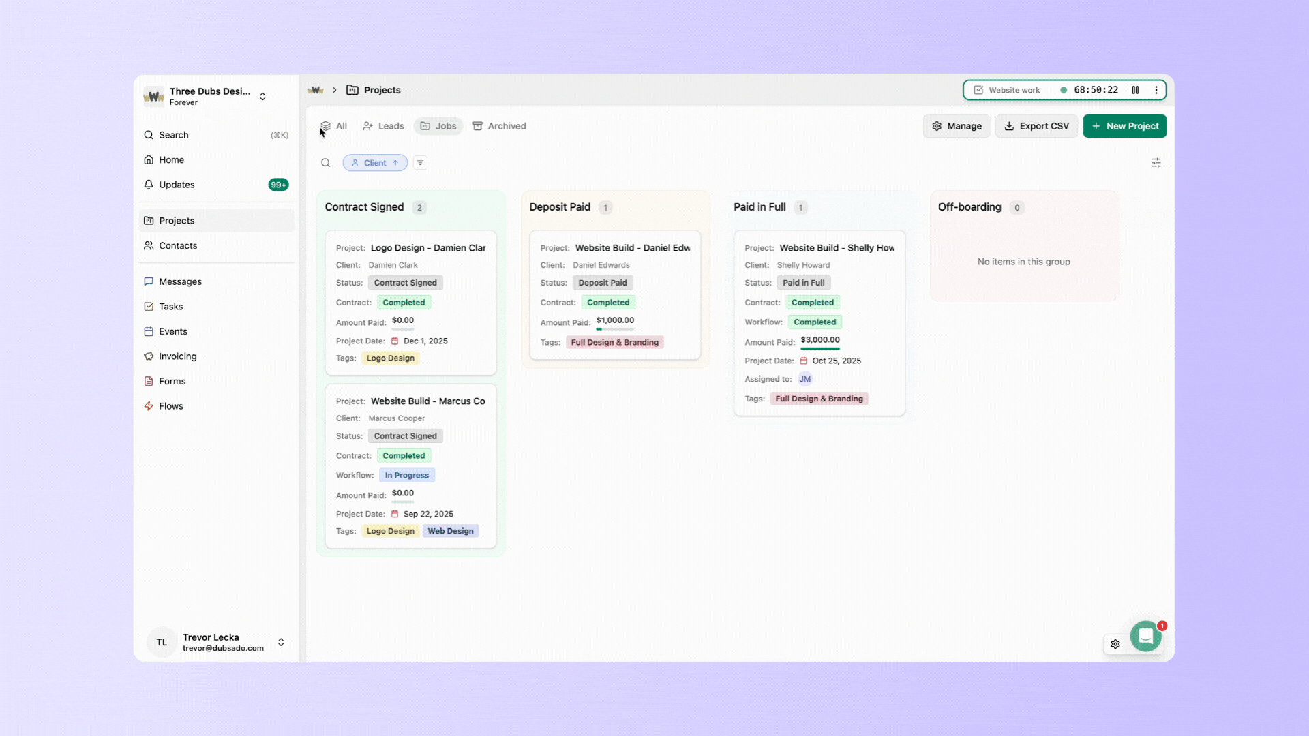The image size is (1309, 736).
Task: Click breadcrumb chevron next to Projects
Action: coord(335,90)
